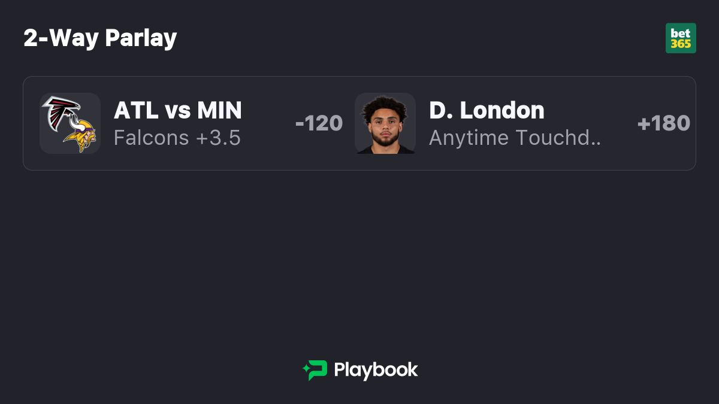Image resolution: width=719 pixels, height=404 pixels.
Task: Click the Playbook wordmark text
Action: tap(376, 370)
